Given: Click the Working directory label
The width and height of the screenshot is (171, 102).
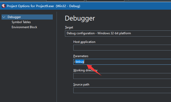Looking at the screenshot, I should (85, 70).
